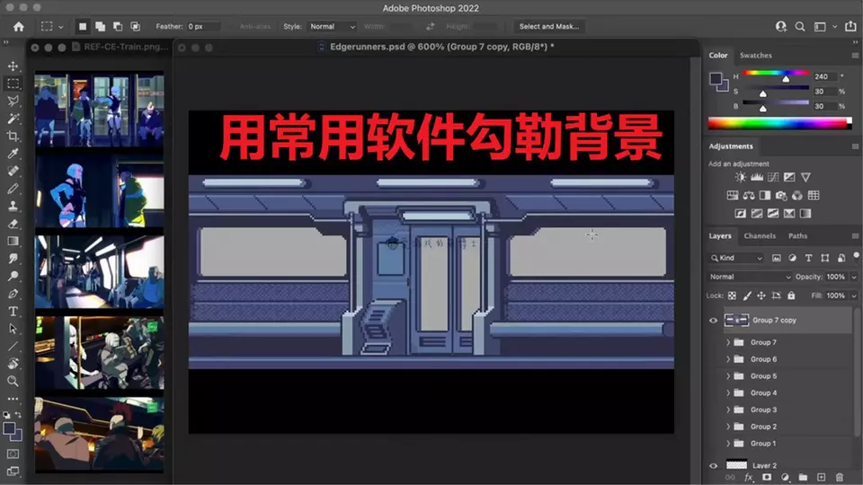Expand Group 5 folder
This screenshot has width=863, height=485.
728,376
